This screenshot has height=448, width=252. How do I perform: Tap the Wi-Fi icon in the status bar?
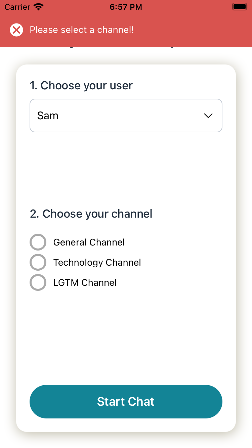38,6
